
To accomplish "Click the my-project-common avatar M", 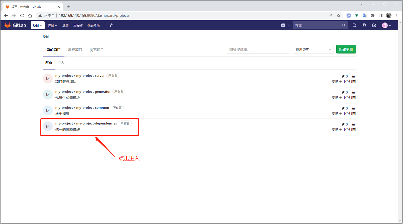I will click(48, 110).
